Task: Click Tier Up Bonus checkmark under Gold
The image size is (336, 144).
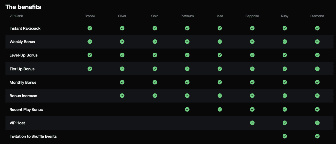Action: [155, 69]
